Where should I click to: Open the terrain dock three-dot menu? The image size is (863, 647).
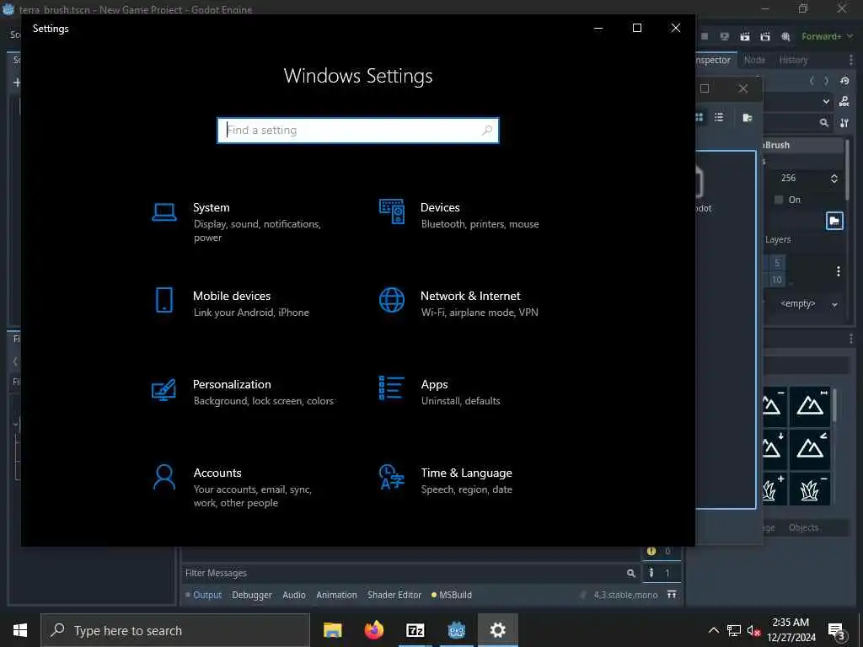click(851, 340)
